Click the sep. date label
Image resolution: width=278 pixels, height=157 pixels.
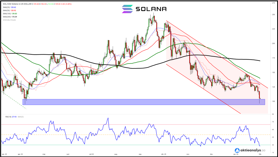[140, 154]
